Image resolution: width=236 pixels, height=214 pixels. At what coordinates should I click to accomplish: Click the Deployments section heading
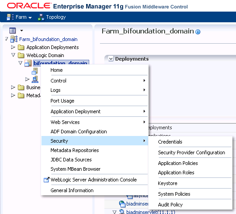point(132,59)
